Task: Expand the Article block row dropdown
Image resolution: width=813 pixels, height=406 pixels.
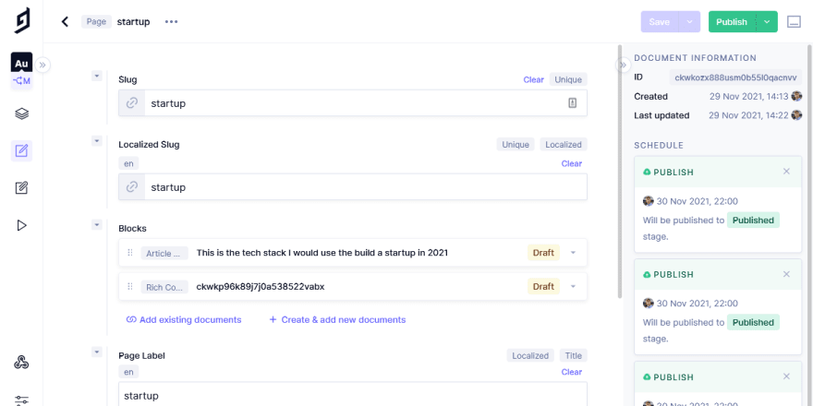Action: coord(573,253)
